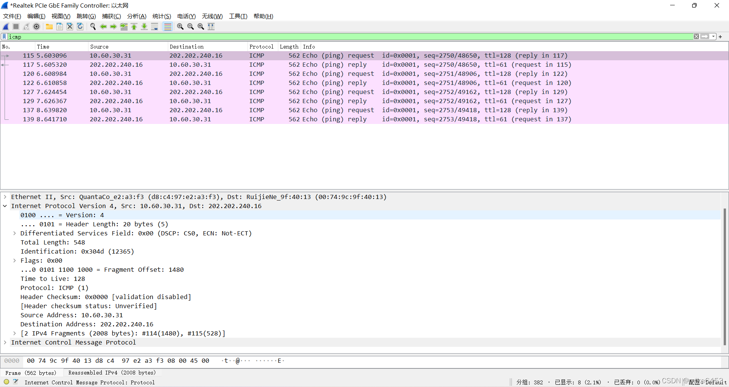Open a capture file folder icon
Image resolution: width=729 pixels, height=387 pixels.
pos(49,27)
